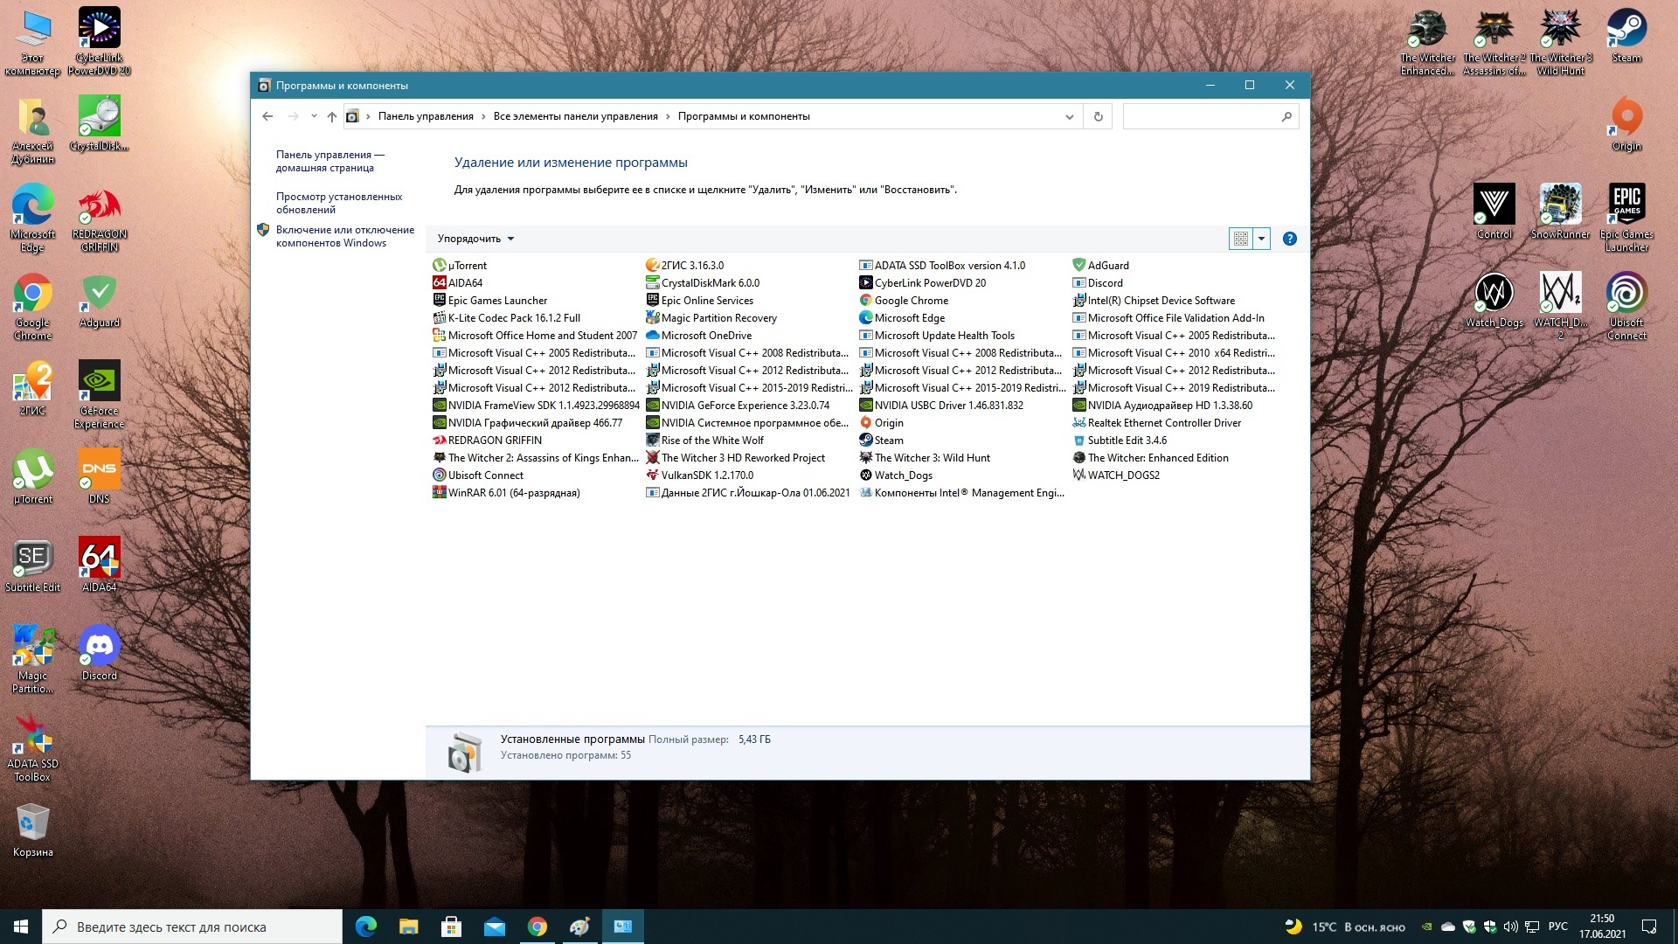Screen dimensions: 1678x944
Task: Switch the РУС input language indicator
Action: (x=1557, y=927)
